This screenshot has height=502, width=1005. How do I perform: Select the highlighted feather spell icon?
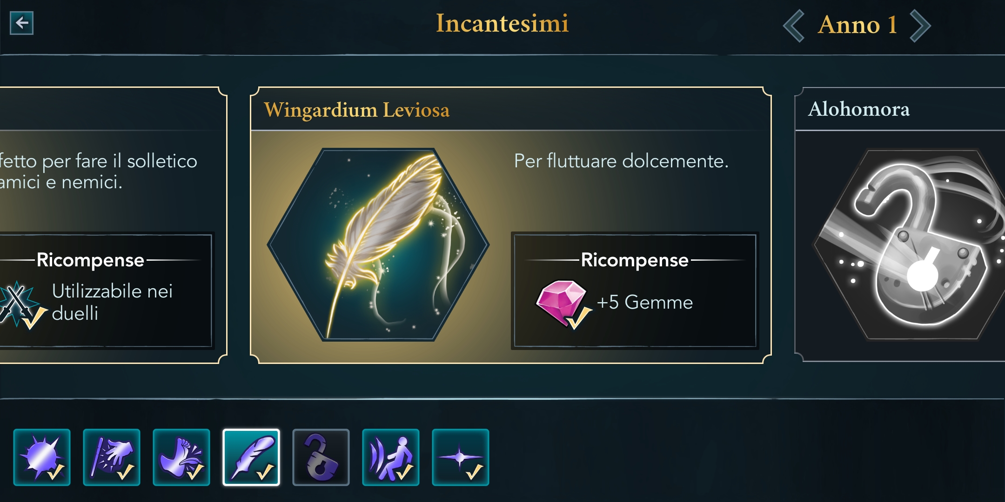(x=251, y=457)
